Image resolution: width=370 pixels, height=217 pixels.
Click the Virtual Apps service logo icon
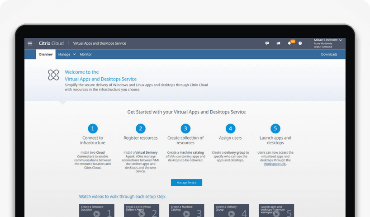point(53,75)
